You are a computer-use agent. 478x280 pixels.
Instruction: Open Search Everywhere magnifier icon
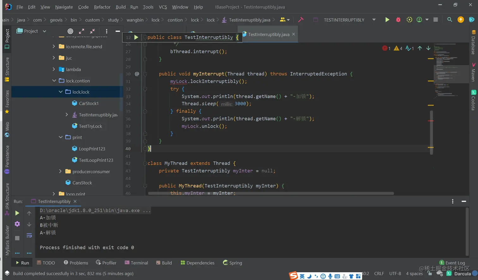point(449,20)
